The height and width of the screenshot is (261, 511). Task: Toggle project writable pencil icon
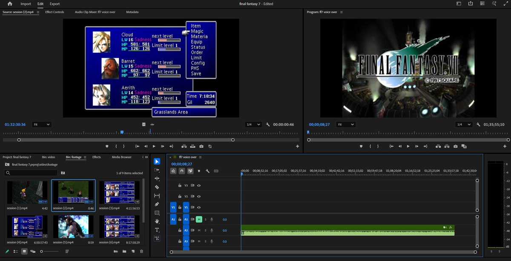(x=7, y=251)
